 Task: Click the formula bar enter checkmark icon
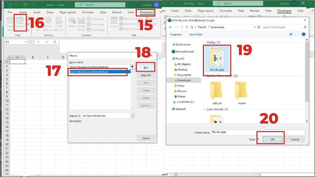(x=47, y=42)
